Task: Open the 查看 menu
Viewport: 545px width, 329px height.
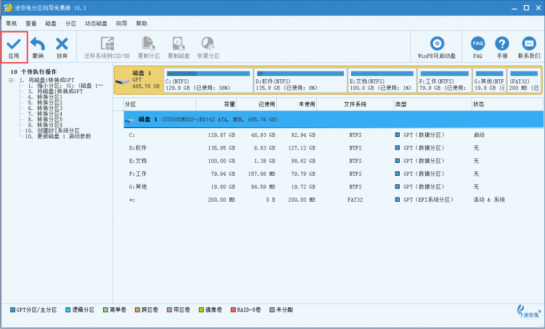Action: (x=31, y=23)
